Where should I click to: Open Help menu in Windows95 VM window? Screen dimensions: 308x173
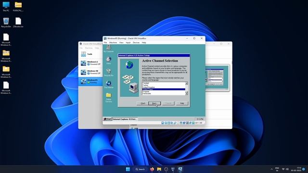144,42
